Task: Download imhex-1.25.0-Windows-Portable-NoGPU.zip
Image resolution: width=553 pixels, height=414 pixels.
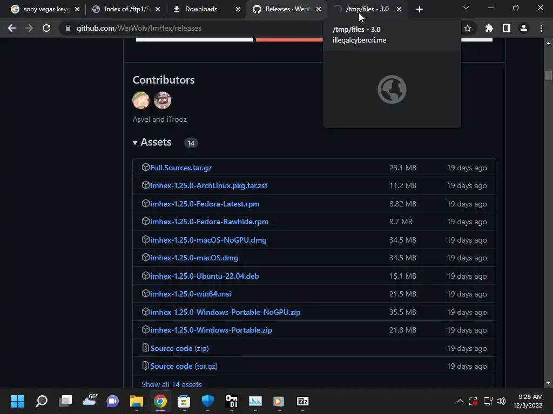Action: (x=225, y=312)
